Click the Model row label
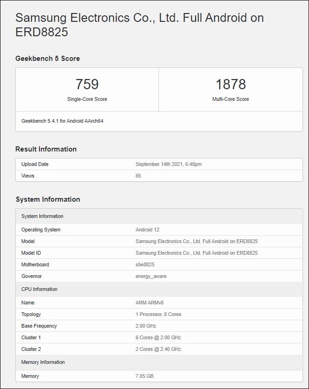This screenshot has width=309, height=389. [28, 241]
